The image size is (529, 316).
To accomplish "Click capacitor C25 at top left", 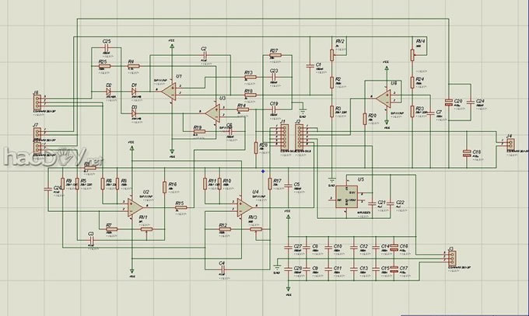I will click(107, 48).
